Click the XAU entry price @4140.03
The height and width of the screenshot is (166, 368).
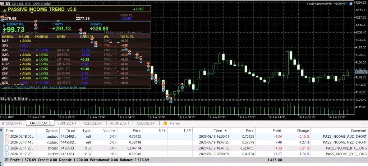pos(64,50)
